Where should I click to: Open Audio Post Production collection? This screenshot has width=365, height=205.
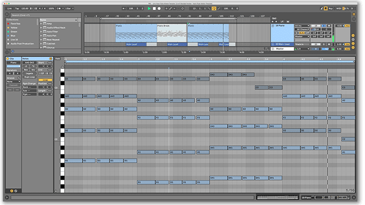coord(22,43)
